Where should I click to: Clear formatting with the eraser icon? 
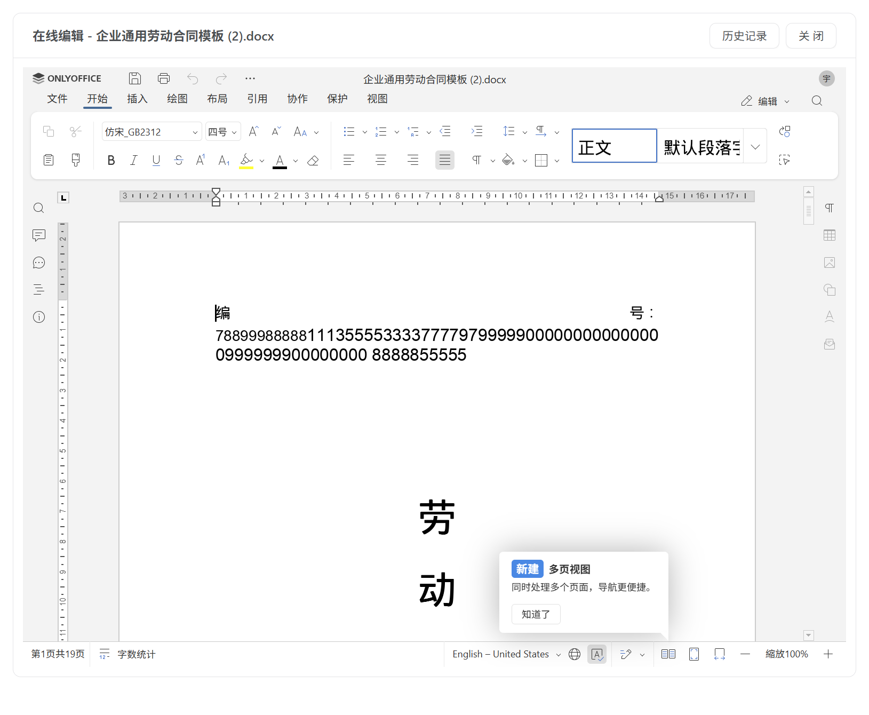pyautogui.click(x=313, y=160)
